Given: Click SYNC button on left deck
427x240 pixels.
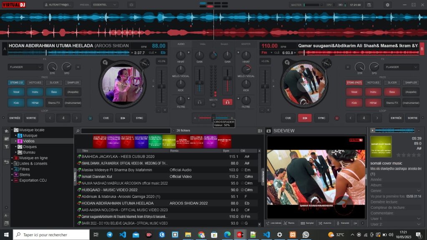Looking at the screenshot, I should [x=139, y=118].
